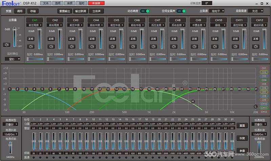This screenshot has width=271, height=161.
Task: Mute CH4 with its speaker icon
Action: pyautogui.click(x=92, y=47)
